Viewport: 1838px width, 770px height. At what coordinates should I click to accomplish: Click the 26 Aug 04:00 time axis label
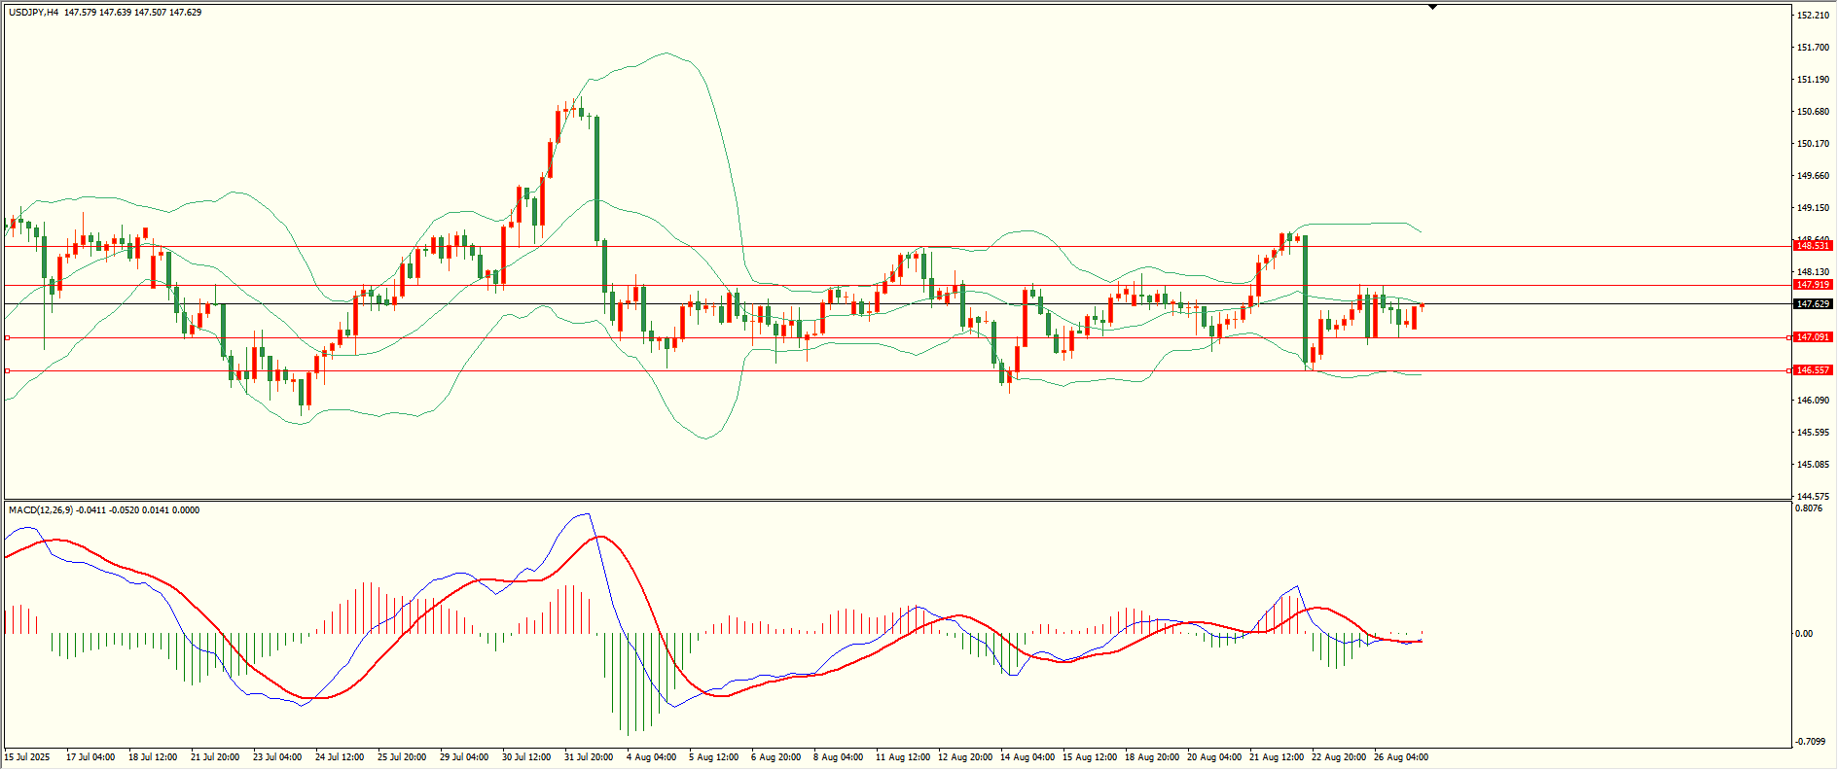(1401, 757)
